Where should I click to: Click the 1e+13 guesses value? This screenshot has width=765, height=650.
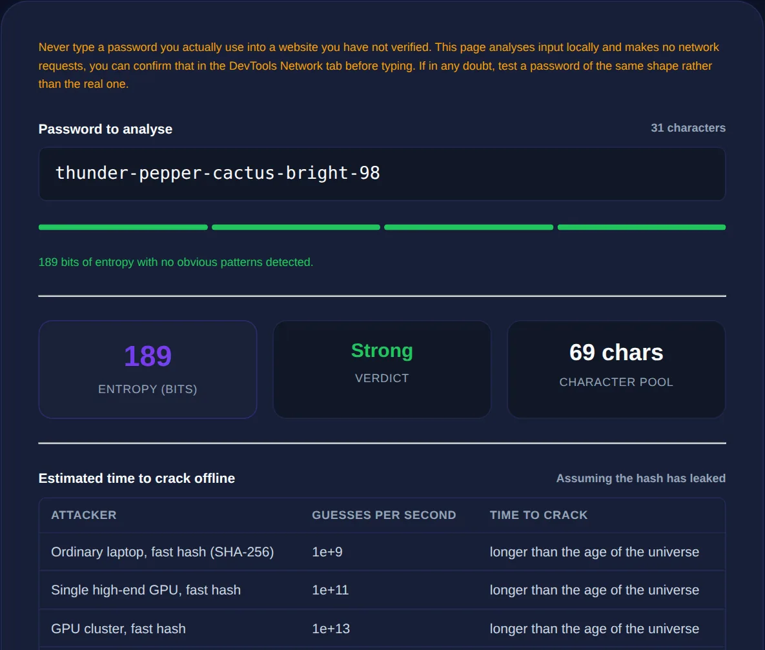click(331, 629)
